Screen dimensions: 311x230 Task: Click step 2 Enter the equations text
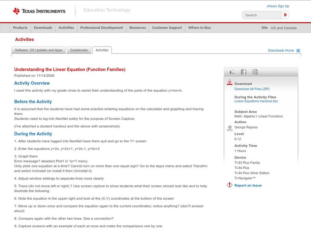pyautogui.click(x=57, y=149)
